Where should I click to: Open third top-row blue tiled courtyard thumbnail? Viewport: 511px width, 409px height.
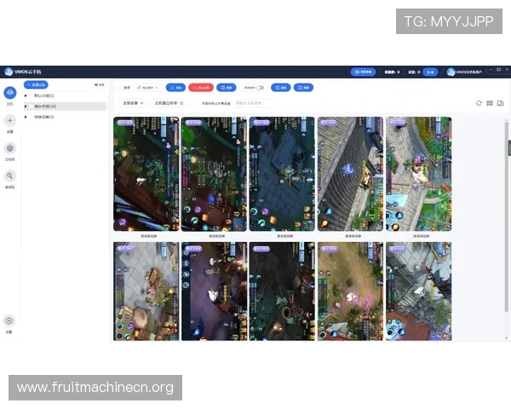(x=282, y=174)
